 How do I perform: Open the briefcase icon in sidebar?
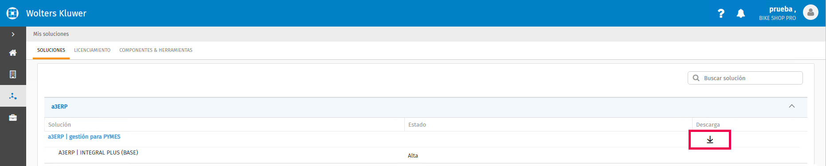13,118
